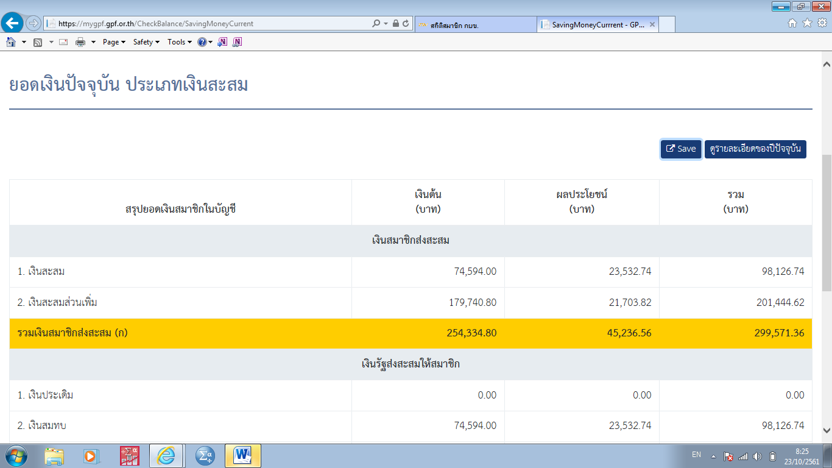Click the address bar URL field
The height and width of the screenshot is (468, 832).
207,24
